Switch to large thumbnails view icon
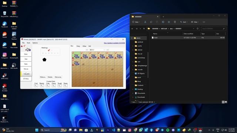 [226, 102]
